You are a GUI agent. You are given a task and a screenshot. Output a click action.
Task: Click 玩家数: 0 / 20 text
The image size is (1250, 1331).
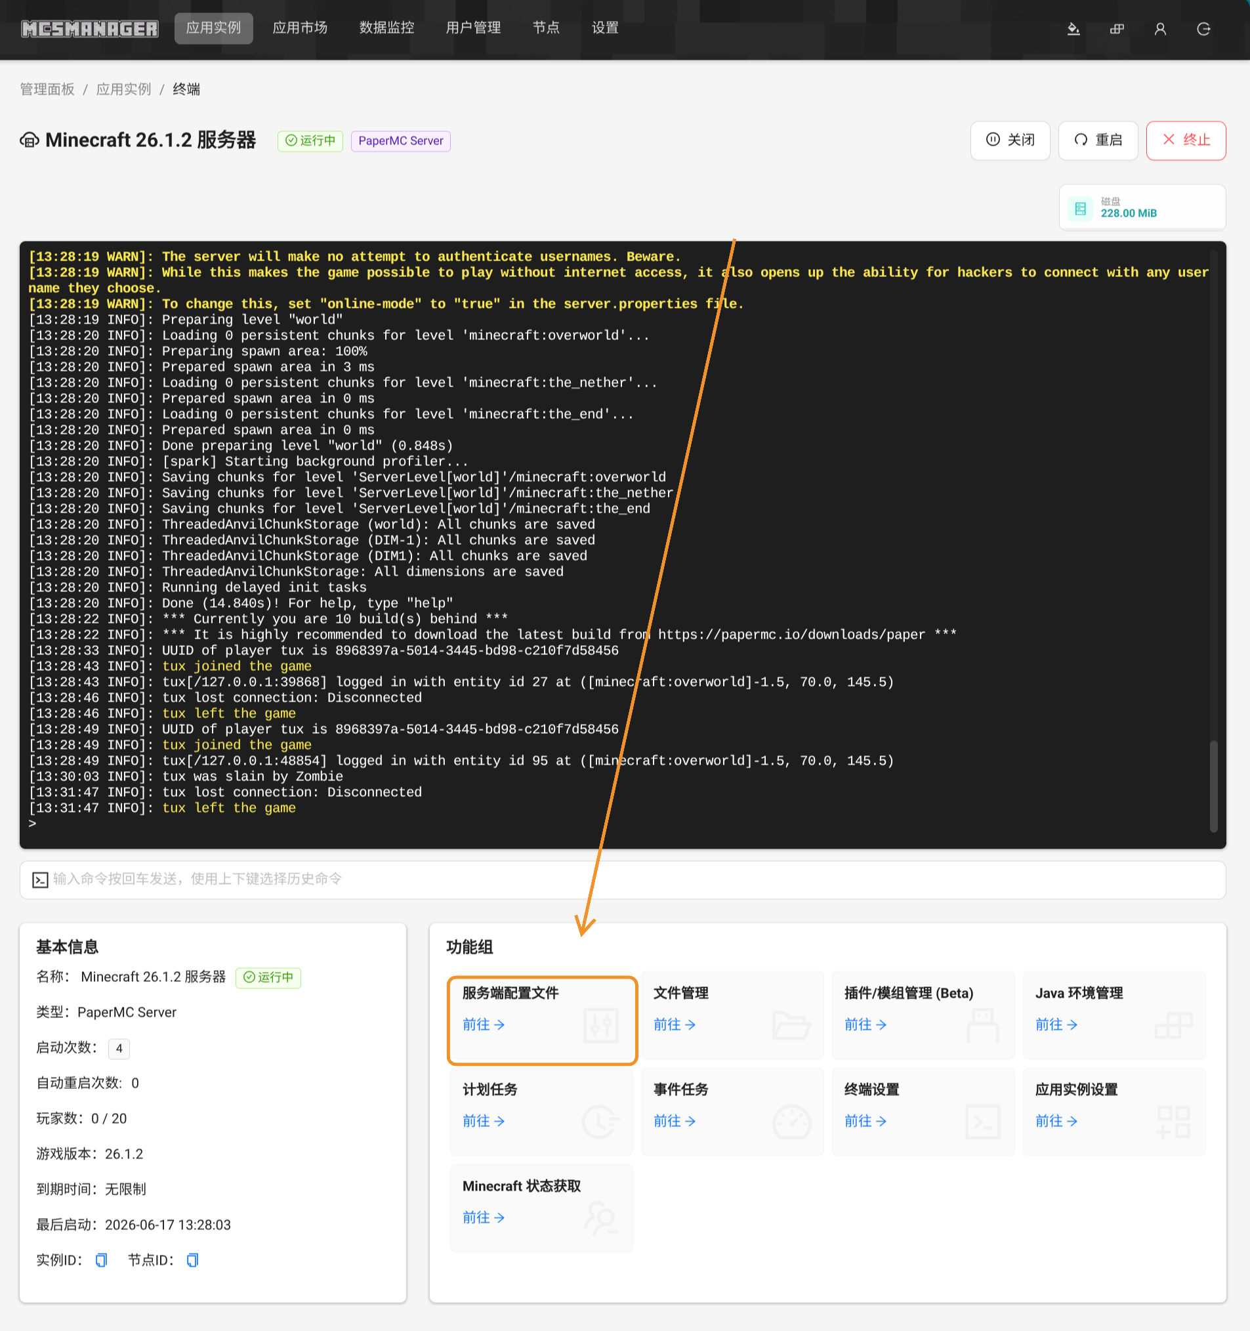81,1119
